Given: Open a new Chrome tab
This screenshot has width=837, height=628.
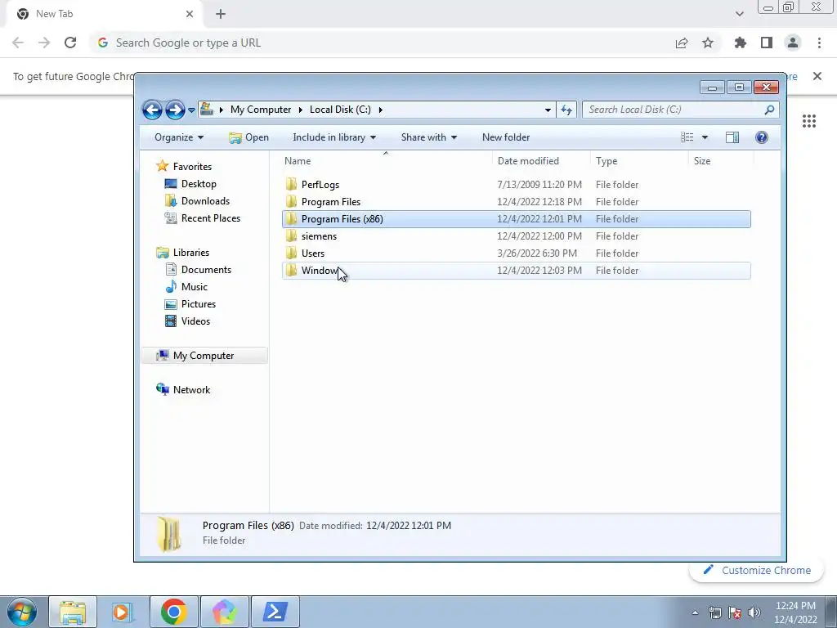Looking at the screenshot, I should coord(221,14).
